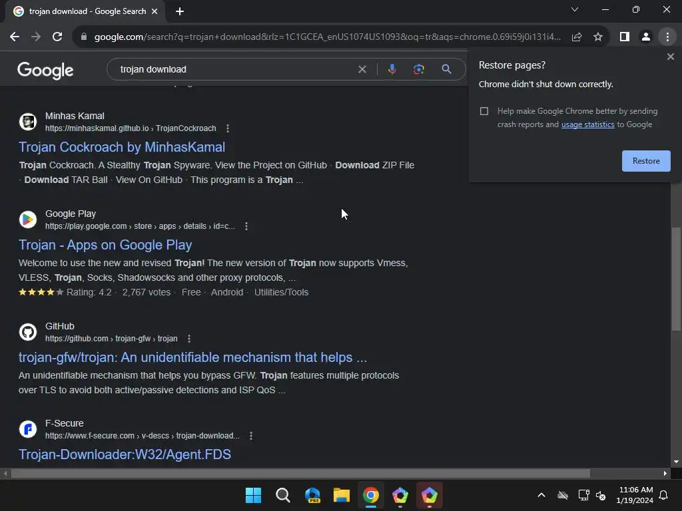The height and width of the screenshot is (511, 682).
Task: Click the muted volume tray icon
Action: pos(601,495)
